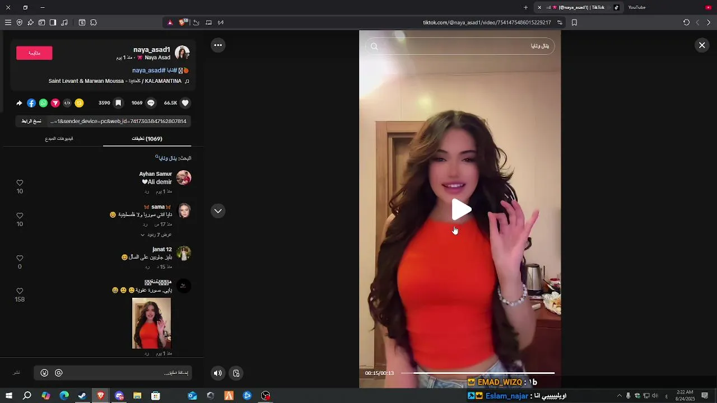Open Ayhan Samur's profile avatar
Viewport: 717px width, 403px height.
pyautogui.click(x=184, y=178)
